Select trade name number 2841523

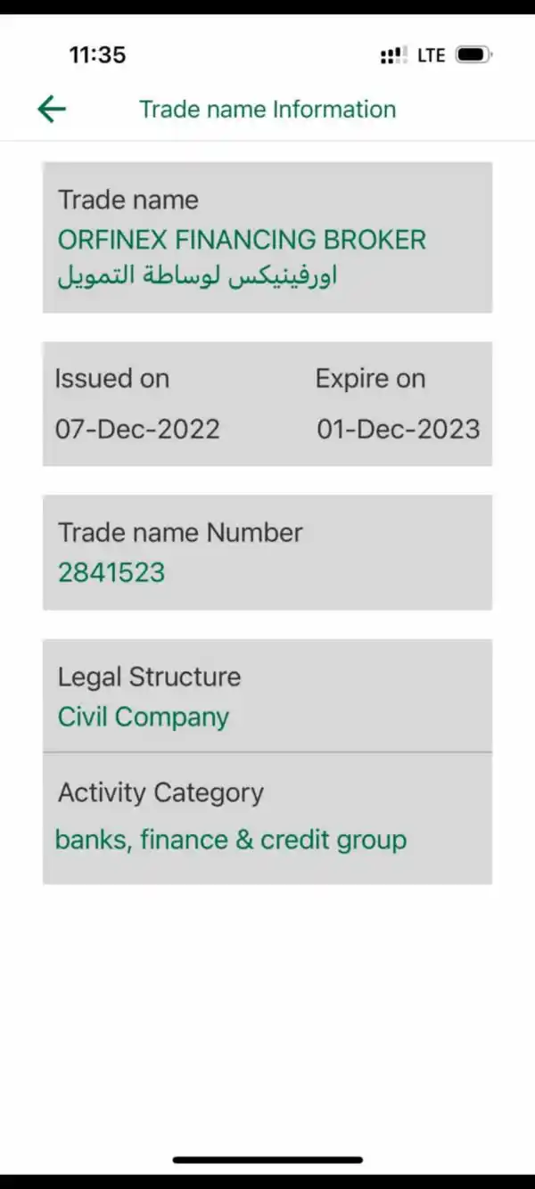coord(111,571)
